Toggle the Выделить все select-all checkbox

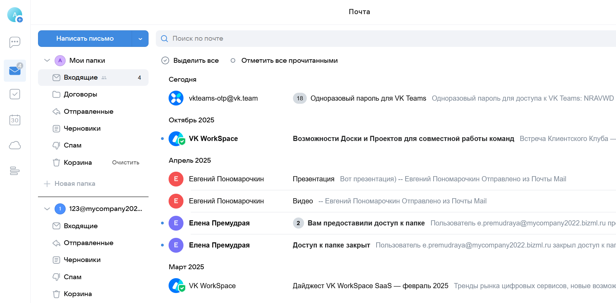pyautogui.click(x=165, y=61)
